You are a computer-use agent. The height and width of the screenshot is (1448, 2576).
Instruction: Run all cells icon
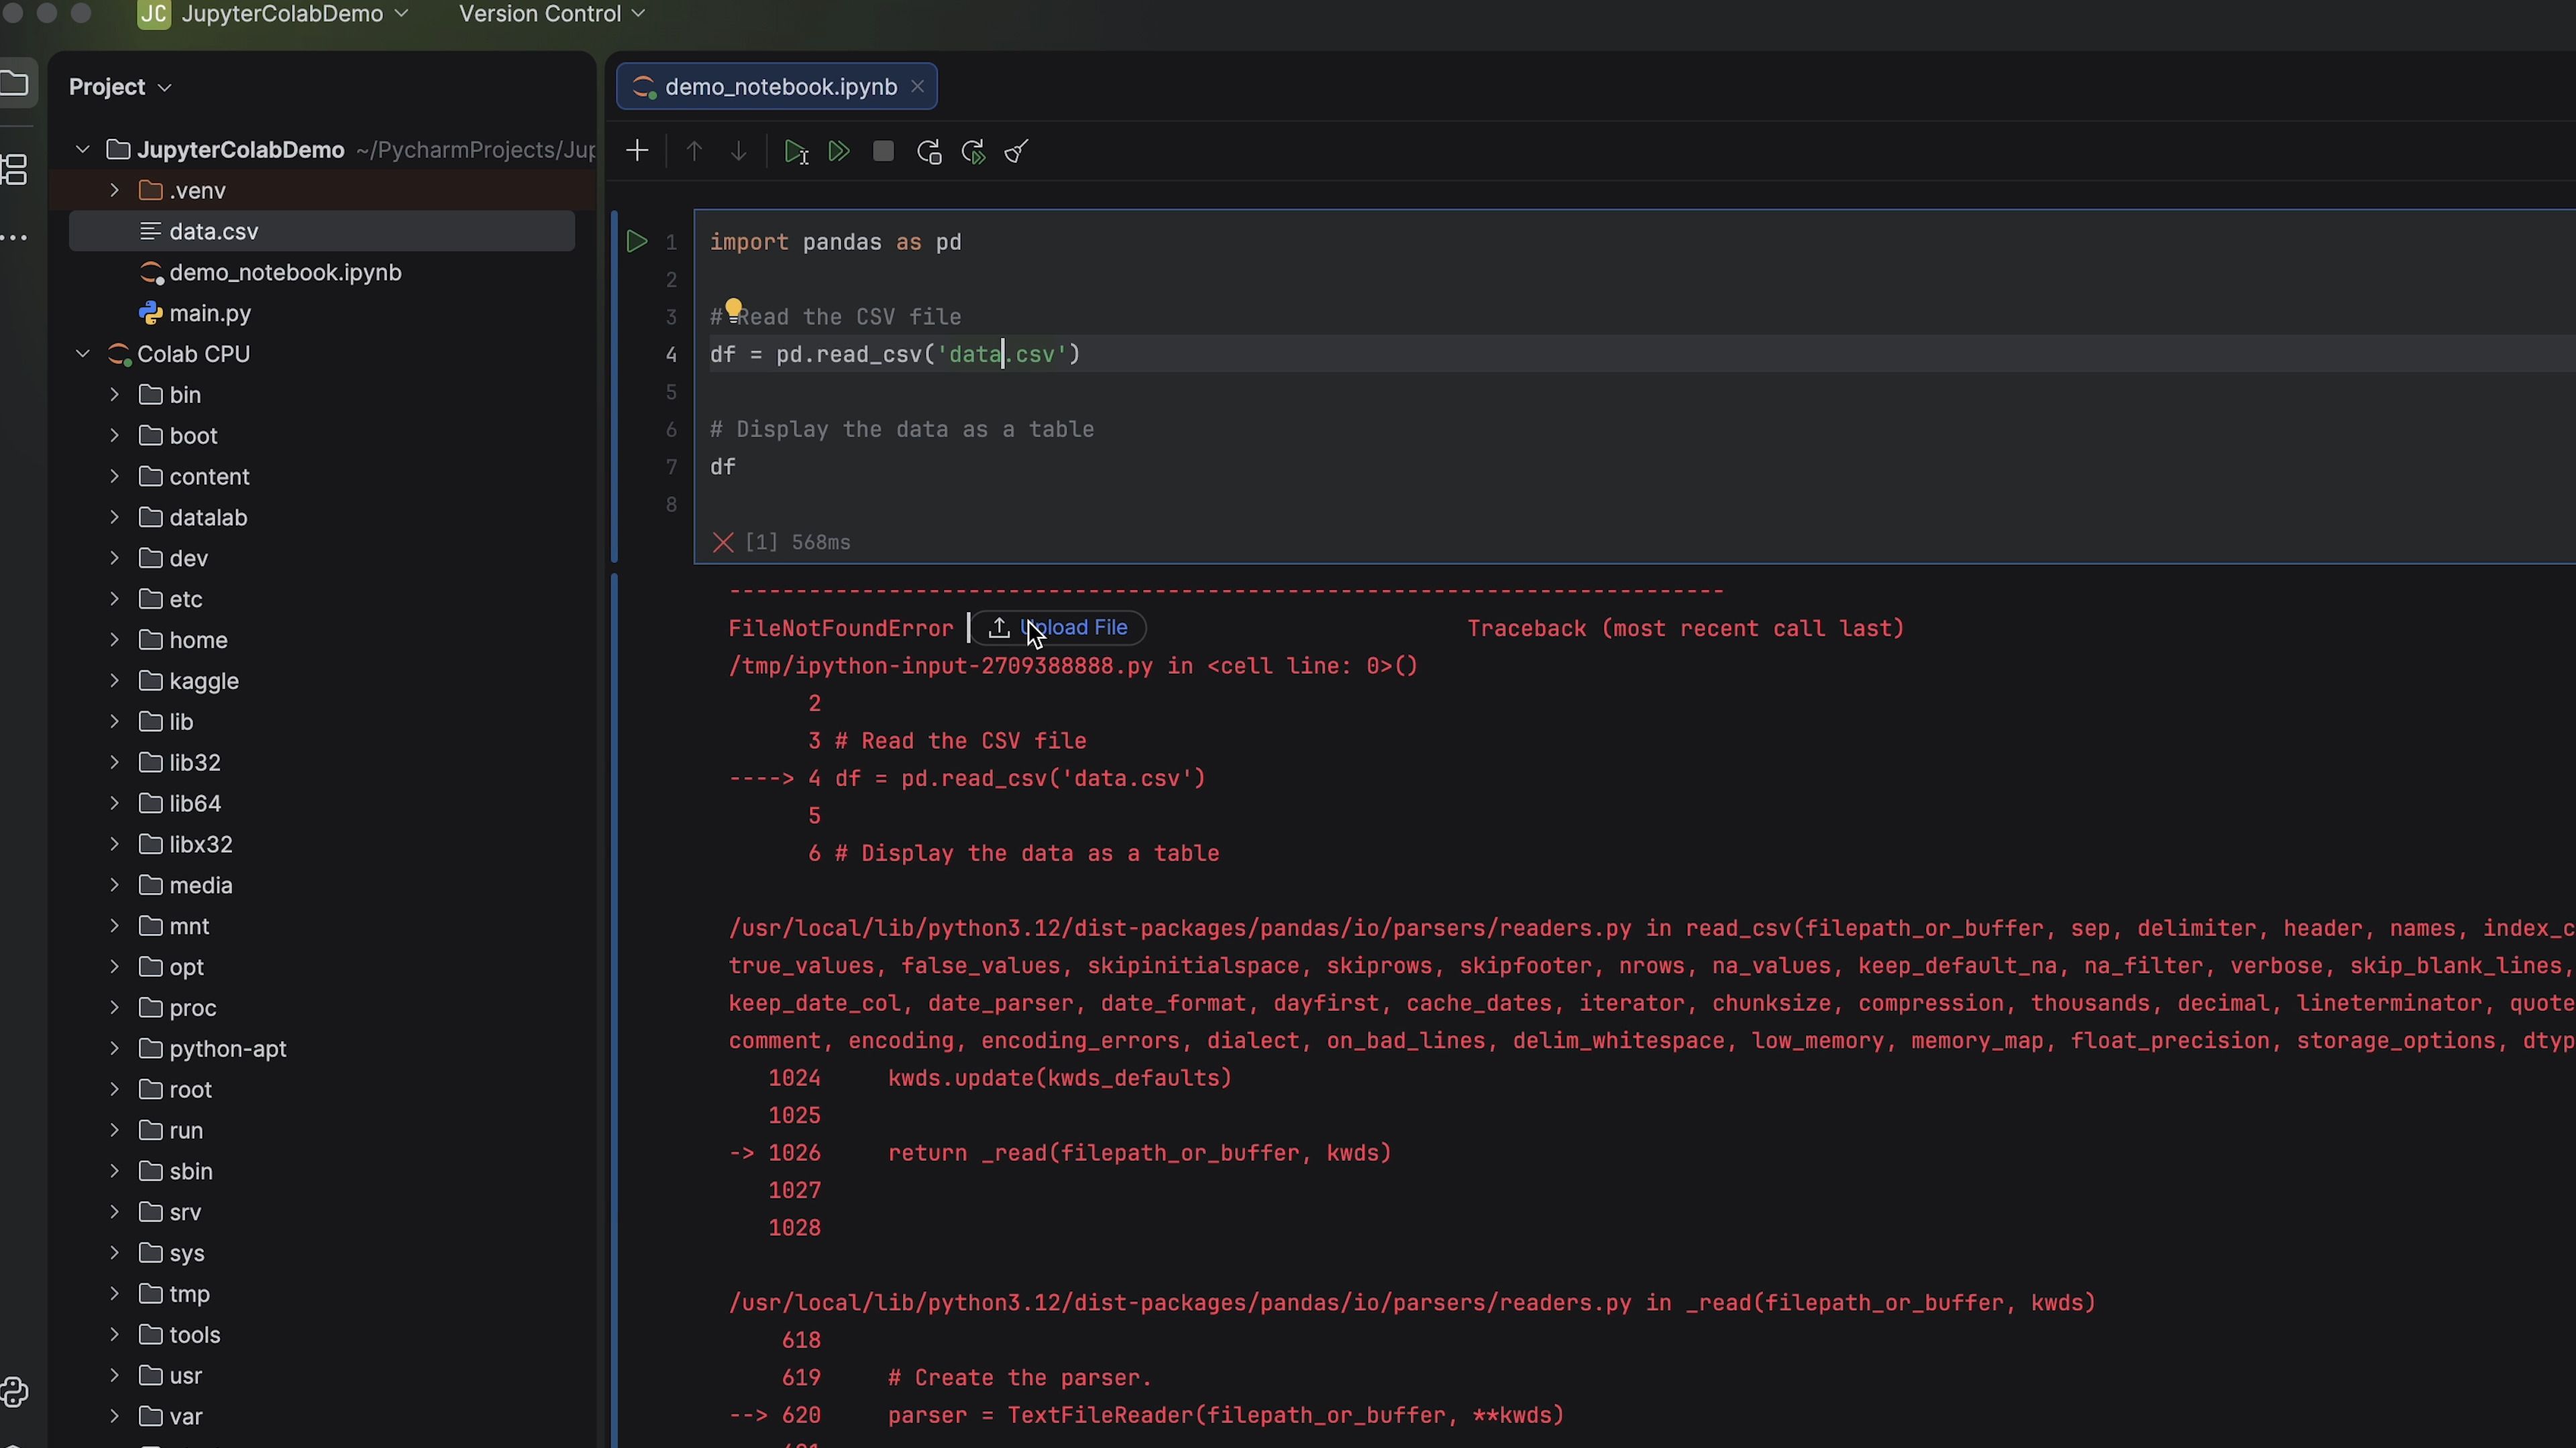840,152
